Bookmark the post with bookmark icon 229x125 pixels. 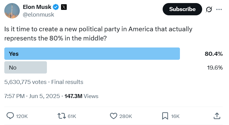pos(165,116)
